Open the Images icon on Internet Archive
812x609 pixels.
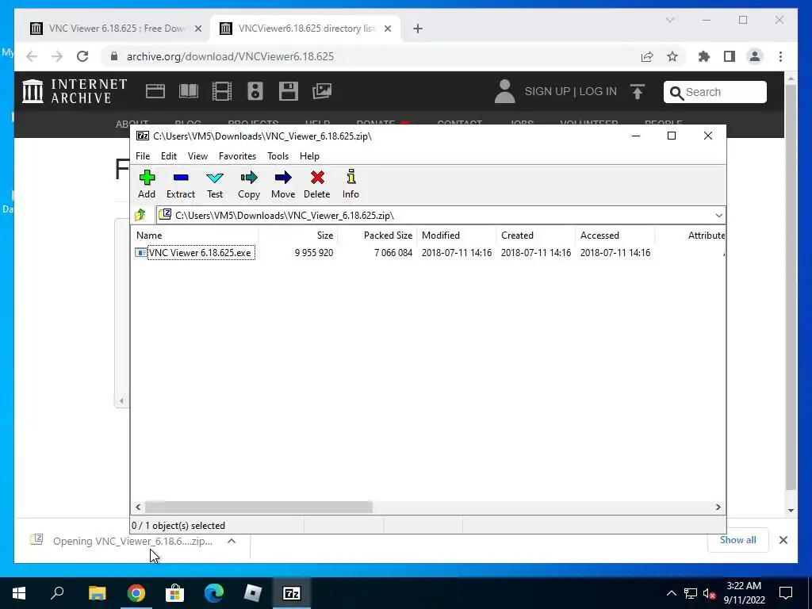tap(322, 91)
